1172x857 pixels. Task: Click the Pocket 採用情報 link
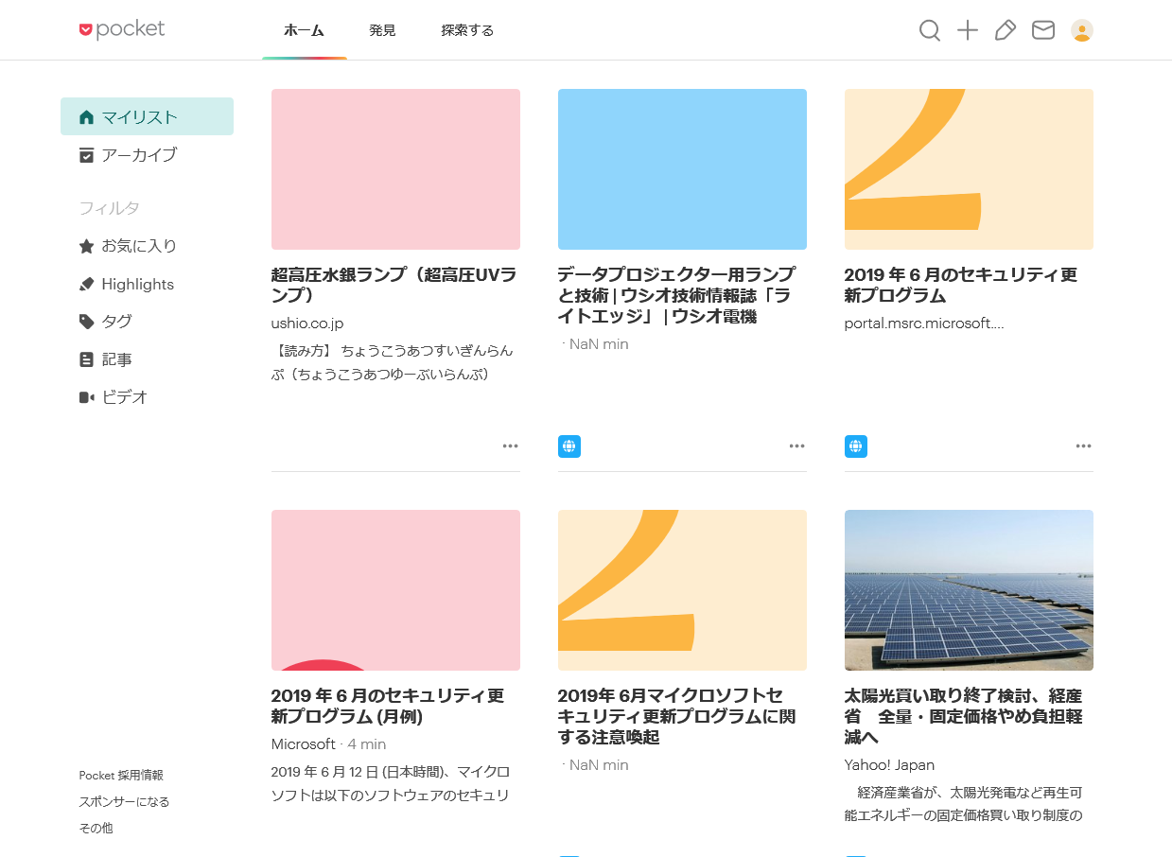pyautogui.click(x=121, y=775)
